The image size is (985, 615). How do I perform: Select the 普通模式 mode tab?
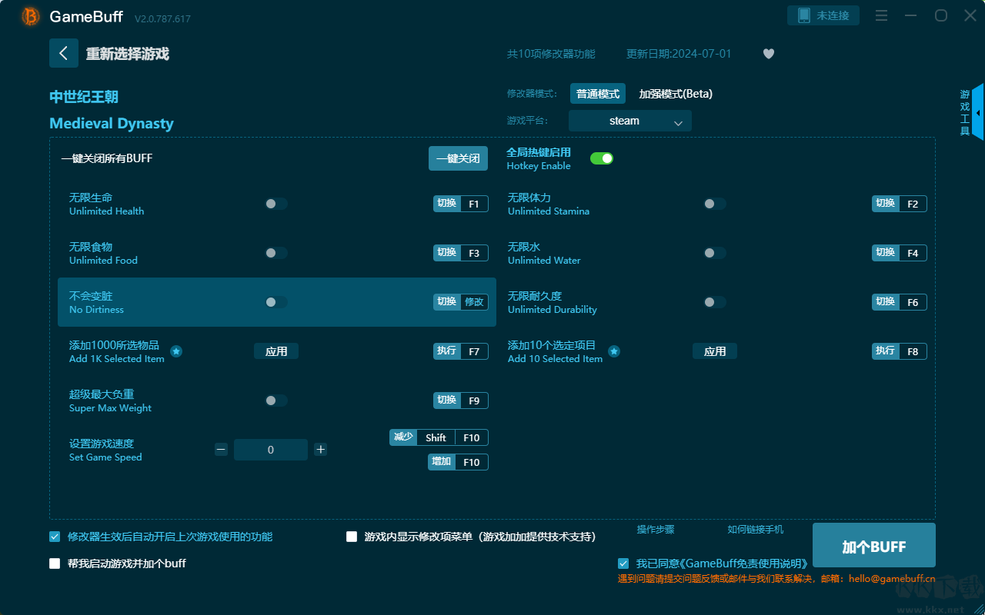click(x=598, y=94)
